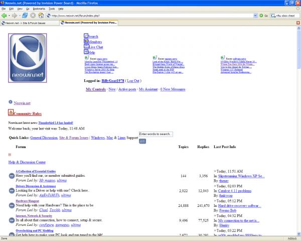Screen dimensions: 301x241
Task: Click the browser search box text field
Action: [x=287, y=16]
